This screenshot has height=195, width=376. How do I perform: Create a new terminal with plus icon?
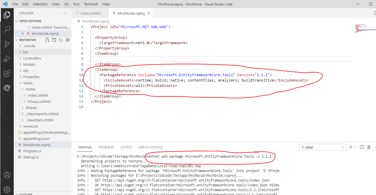(351, 147)
